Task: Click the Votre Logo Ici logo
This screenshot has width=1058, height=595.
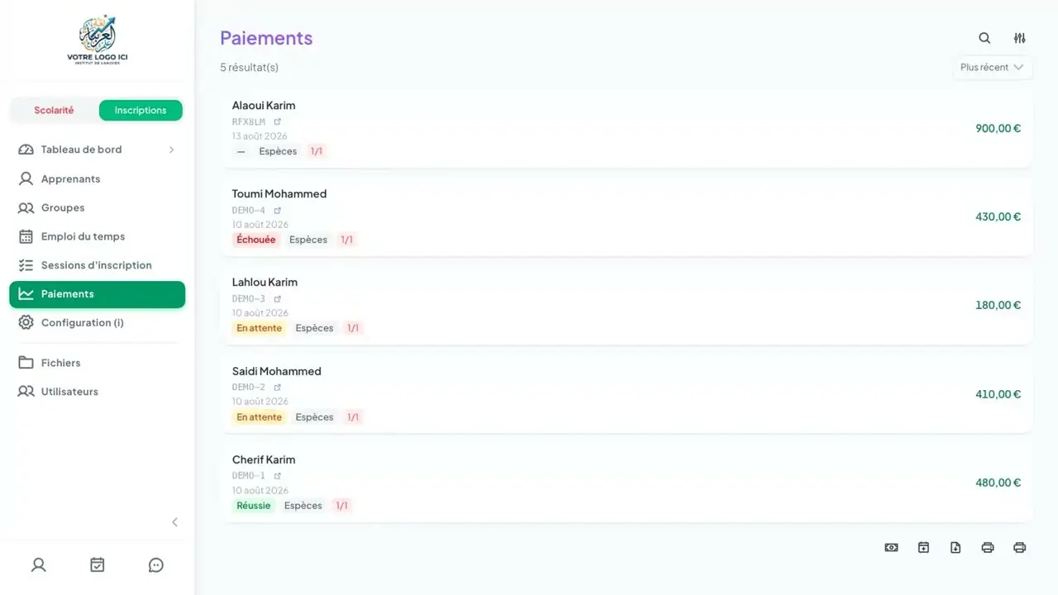Action: point(98,40)
